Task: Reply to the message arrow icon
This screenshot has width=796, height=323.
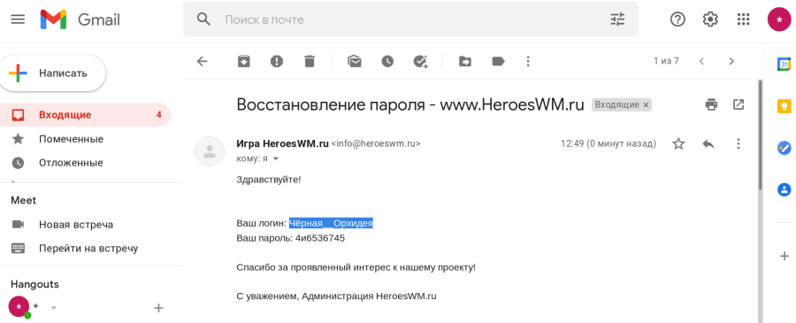Action: [708, 143]
